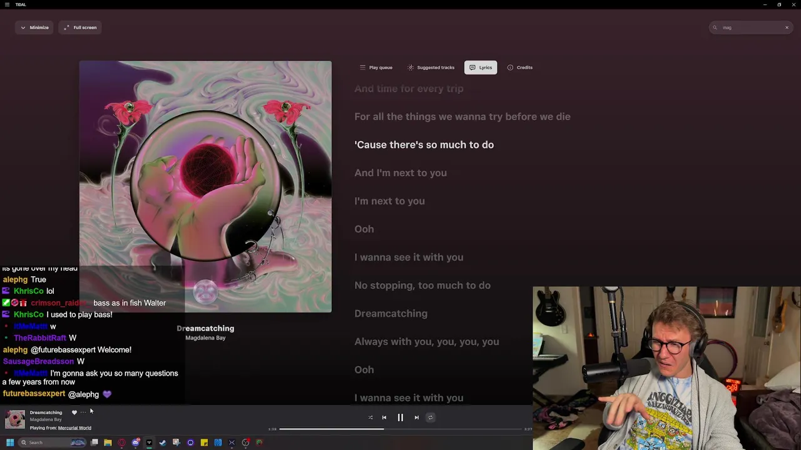Open Steam from the taskbar
The image size is (801, 450).
163,442
